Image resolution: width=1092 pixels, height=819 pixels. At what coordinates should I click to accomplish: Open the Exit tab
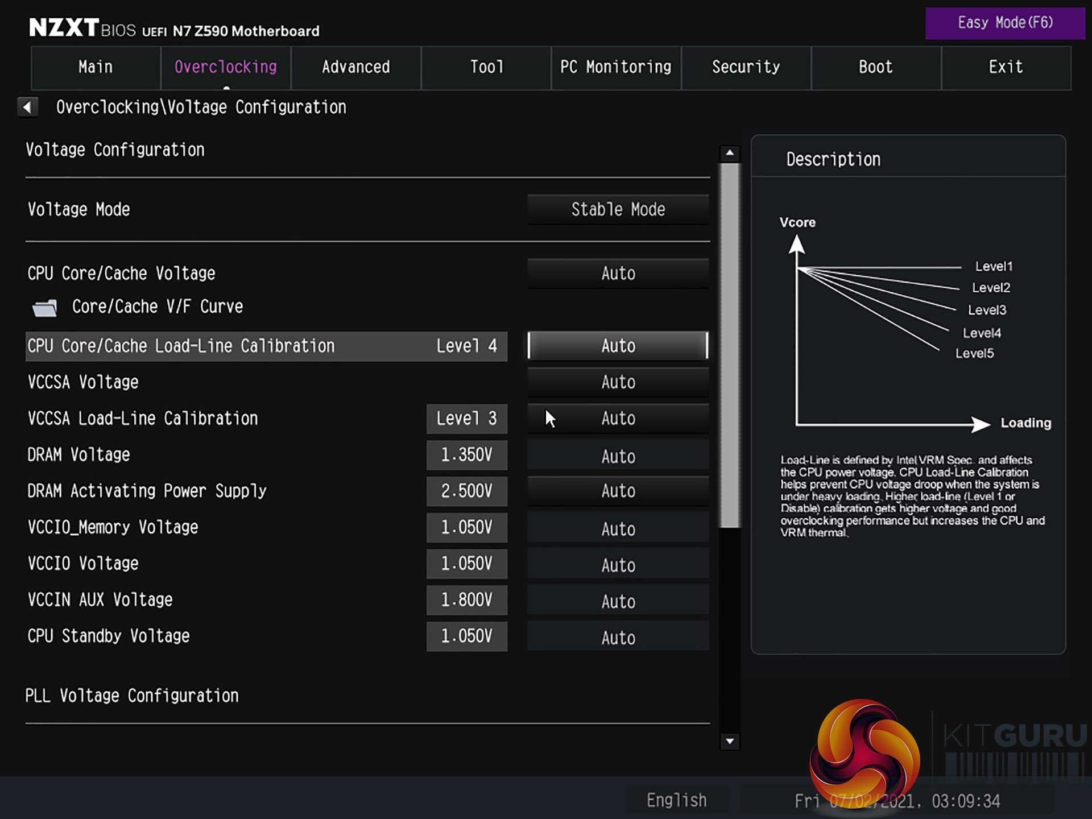(x=1006, y=67)
